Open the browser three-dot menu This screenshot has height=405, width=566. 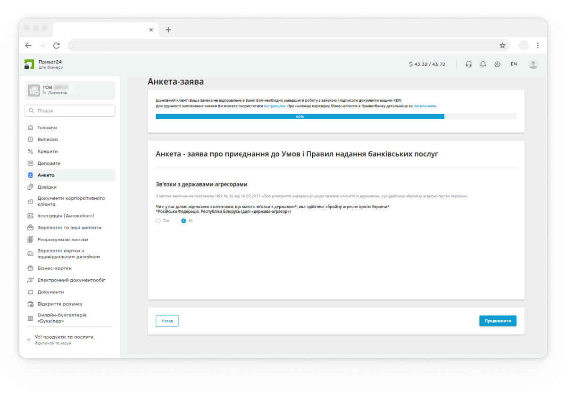tap(538, 45)
